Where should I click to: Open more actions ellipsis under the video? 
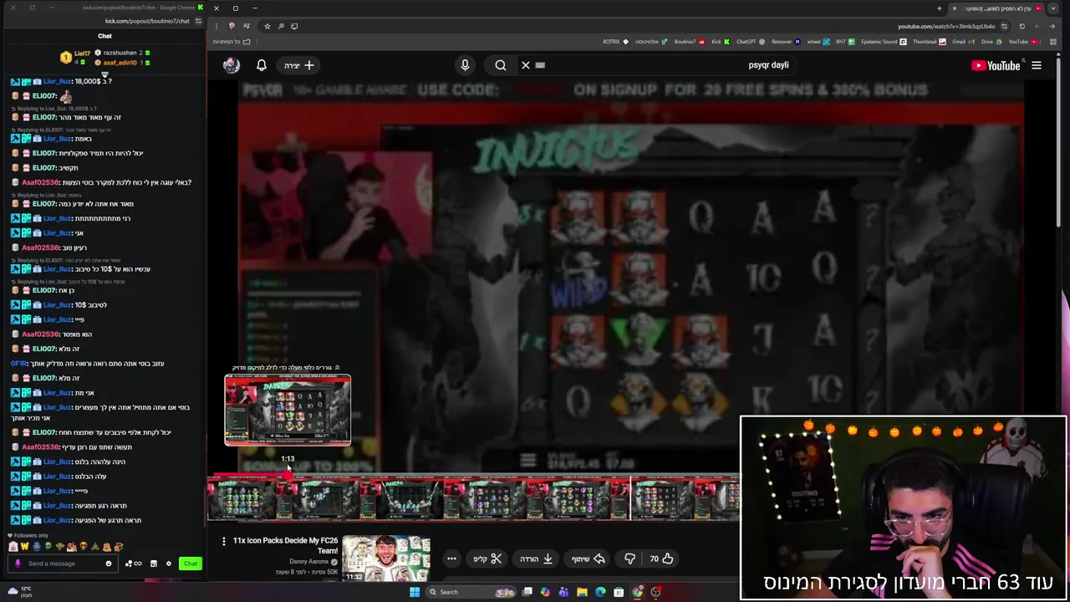pos(451,559)
